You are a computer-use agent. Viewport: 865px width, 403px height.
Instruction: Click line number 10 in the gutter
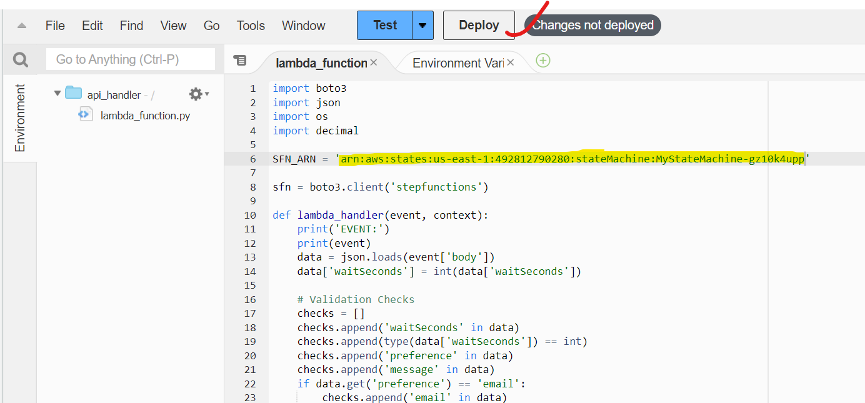tap(250, 215)
